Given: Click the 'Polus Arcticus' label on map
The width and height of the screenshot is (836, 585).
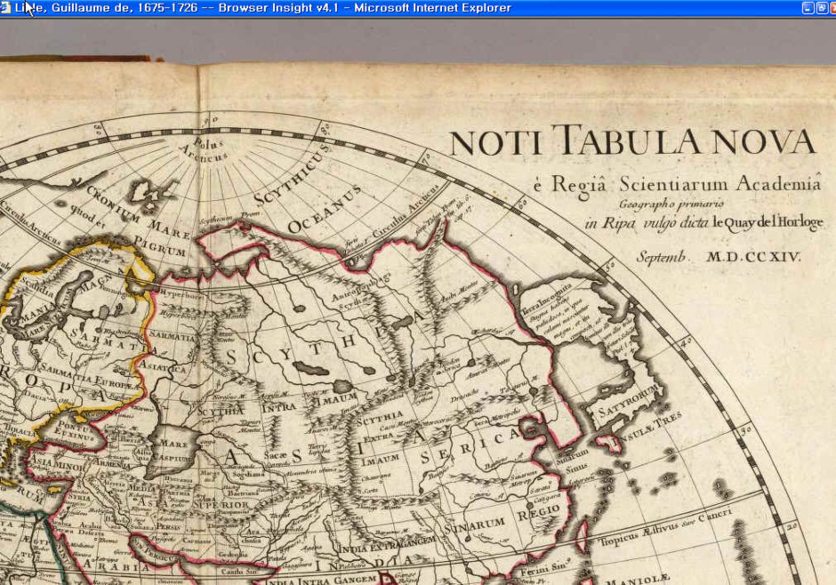Looking at the screenshot, I should click(x=205, y=149).
